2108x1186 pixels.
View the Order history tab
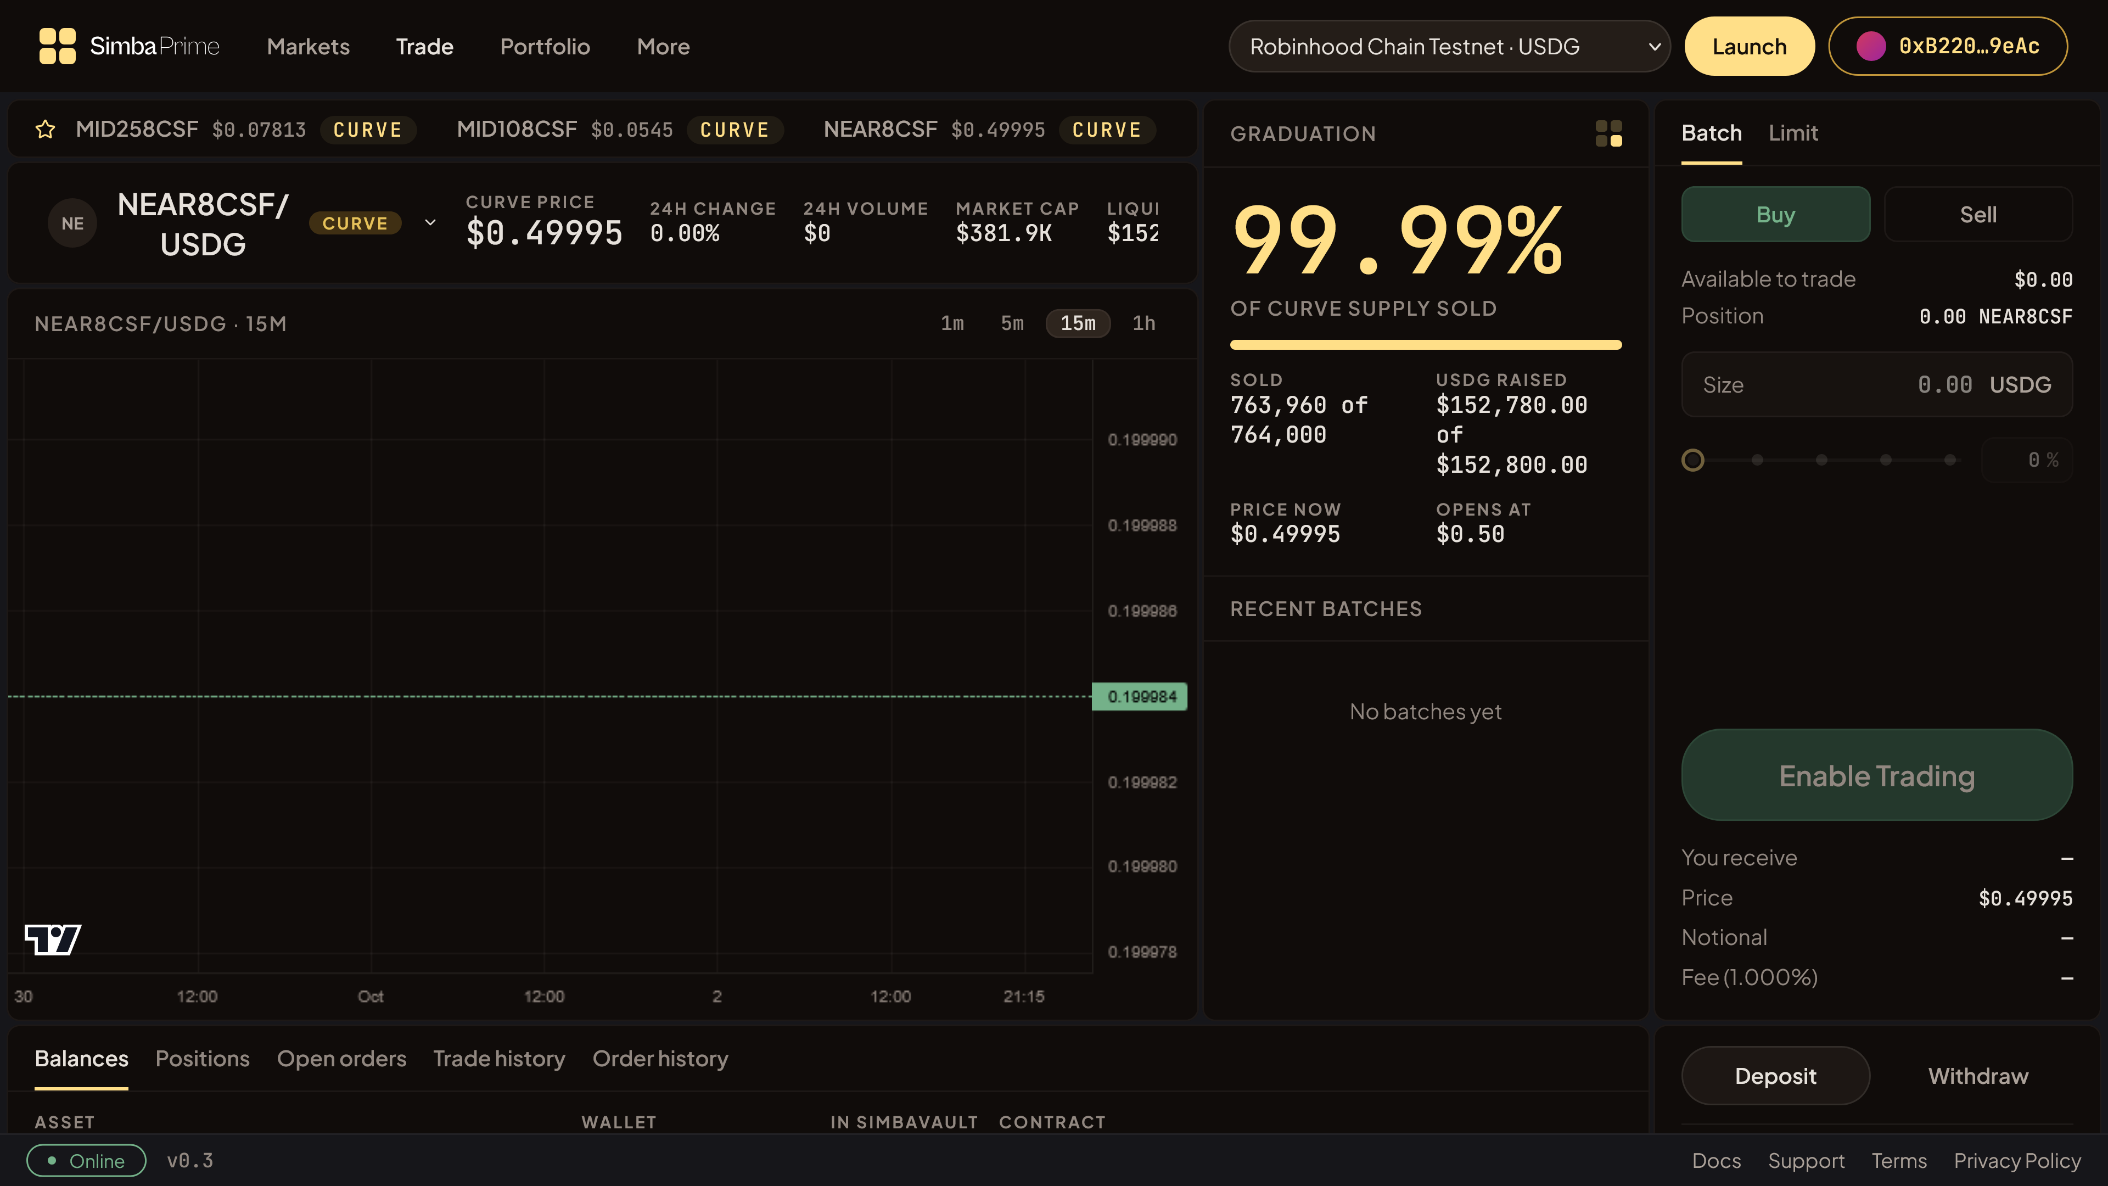pos(660,1058)
